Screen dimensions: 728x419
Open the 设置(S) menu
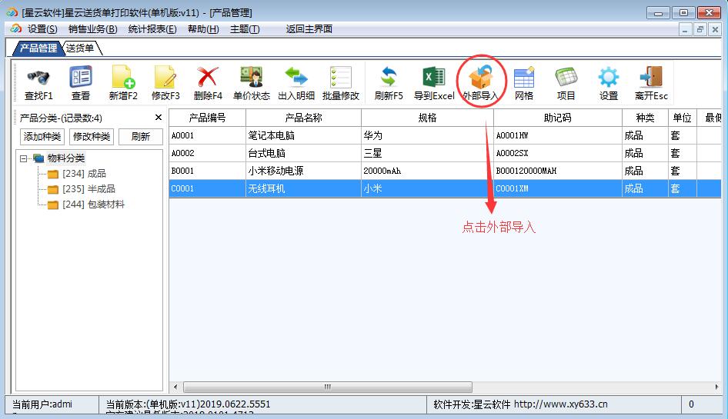(42, 29)
